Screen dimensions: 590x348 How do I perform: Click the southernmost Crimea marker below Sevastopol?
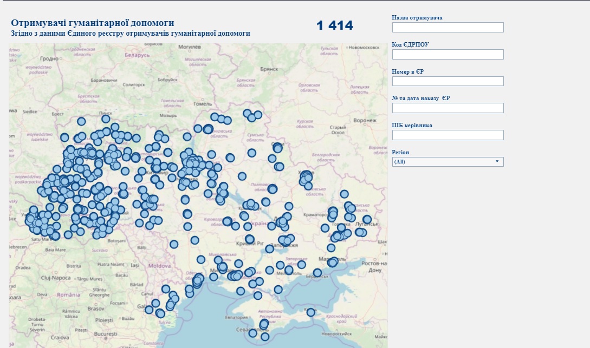point(265,337)
